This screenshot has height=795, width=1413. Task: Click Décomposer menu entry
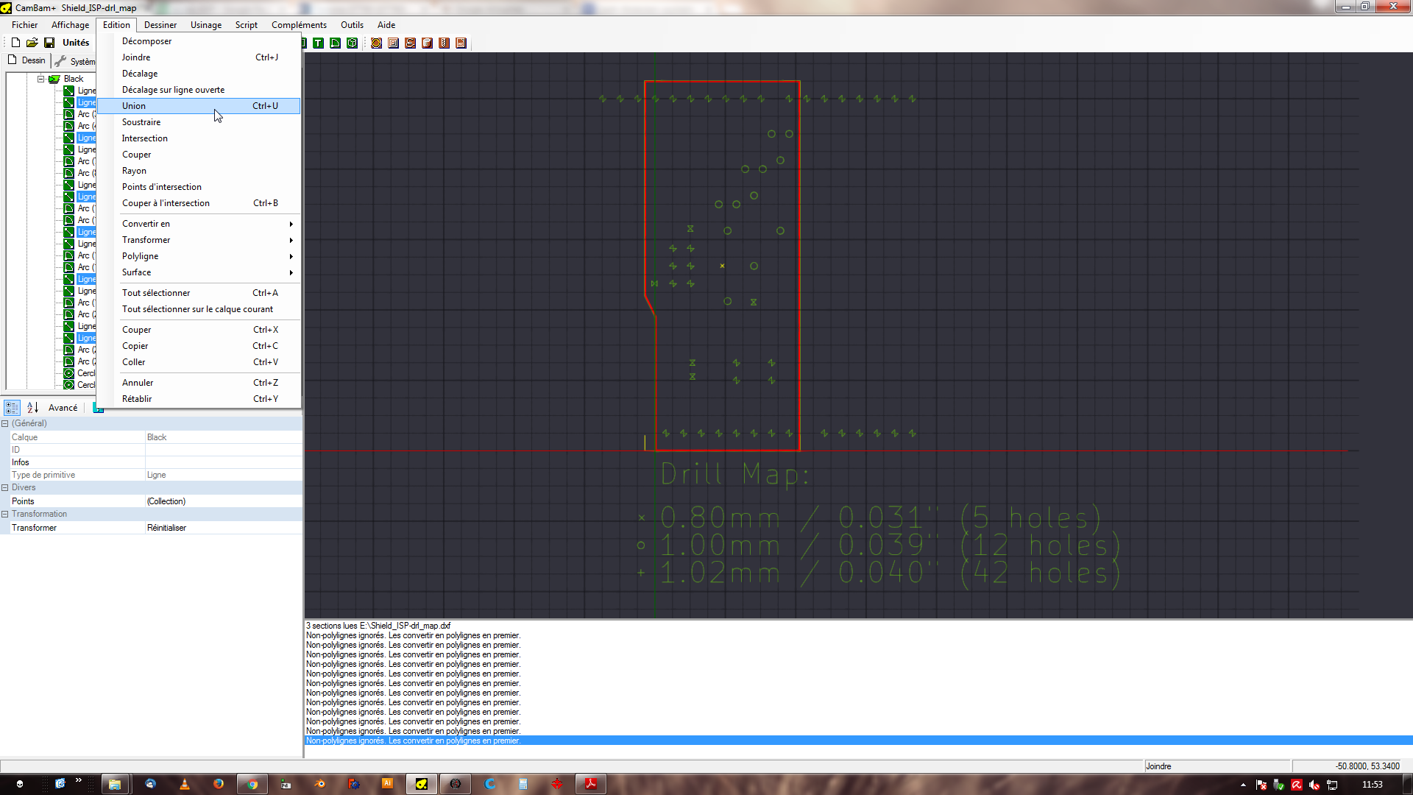[199, 41]
